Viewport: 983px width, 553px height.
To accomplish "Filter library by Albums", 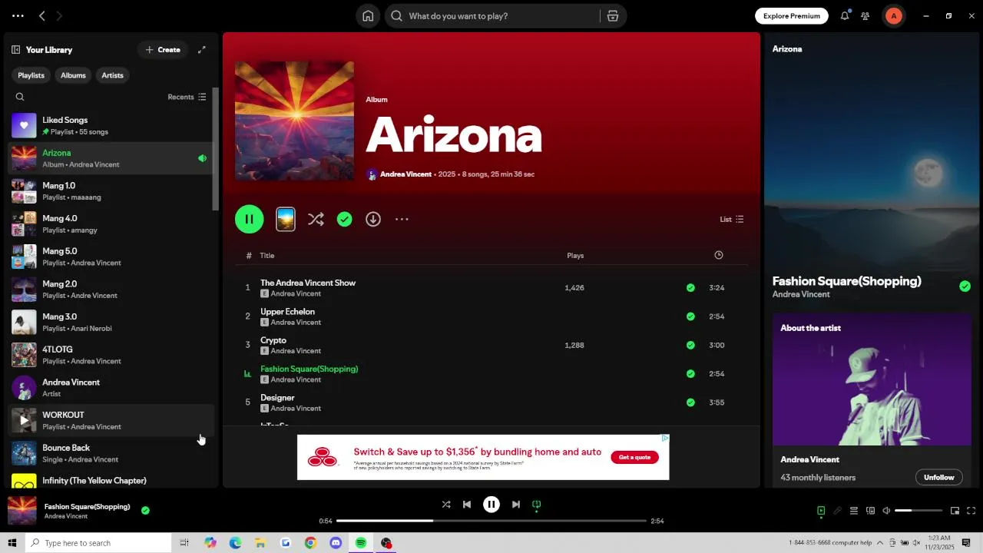I will click(73, 75).
